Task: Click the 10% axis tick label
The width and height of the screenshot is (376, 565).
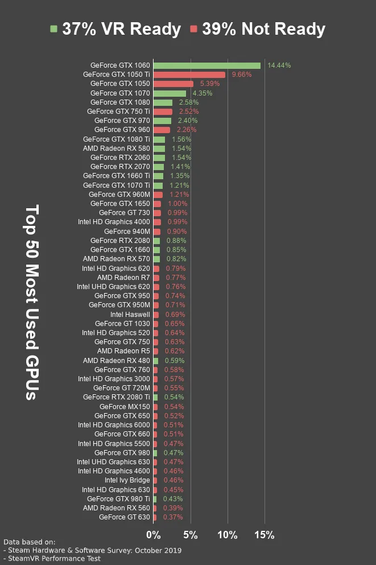Action: [x=228, y=535]
